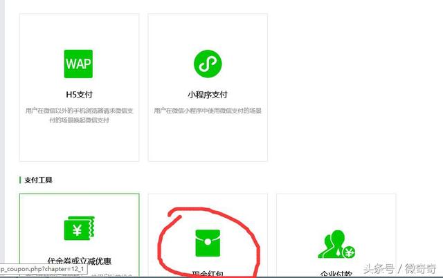Screen dimensions: 443x278
Task: Open the 企业付款 label
Action: click(336, 274)
